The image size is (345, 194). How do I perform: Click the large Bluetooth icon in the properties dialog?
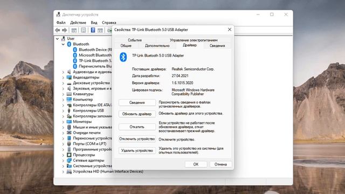pyautogui.click(x=123, y=57)
